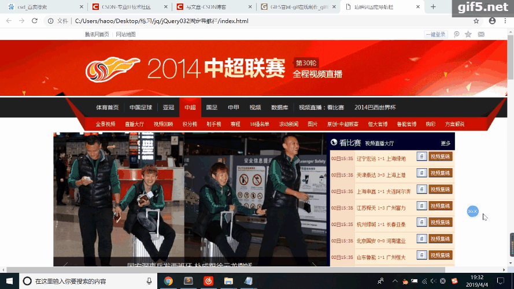514x289 pixels.
Task: Click 视频集锦 for 北京国安 vs 河南建业
Action: pos(440,239)
